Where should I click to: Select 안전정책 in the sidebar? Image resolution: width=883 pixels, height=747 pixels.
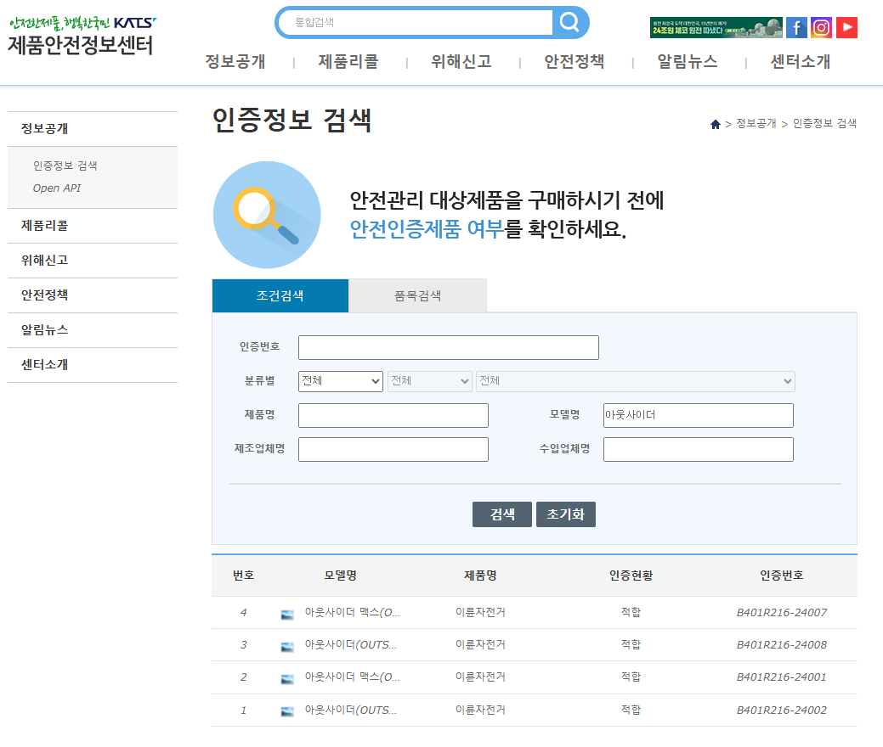[44, 295]
